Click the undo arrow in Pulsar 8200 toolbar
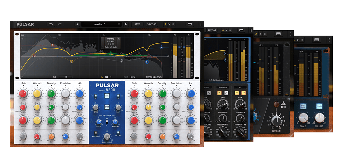Viewport: 345px width, 165px height. (x=51, y=24)
